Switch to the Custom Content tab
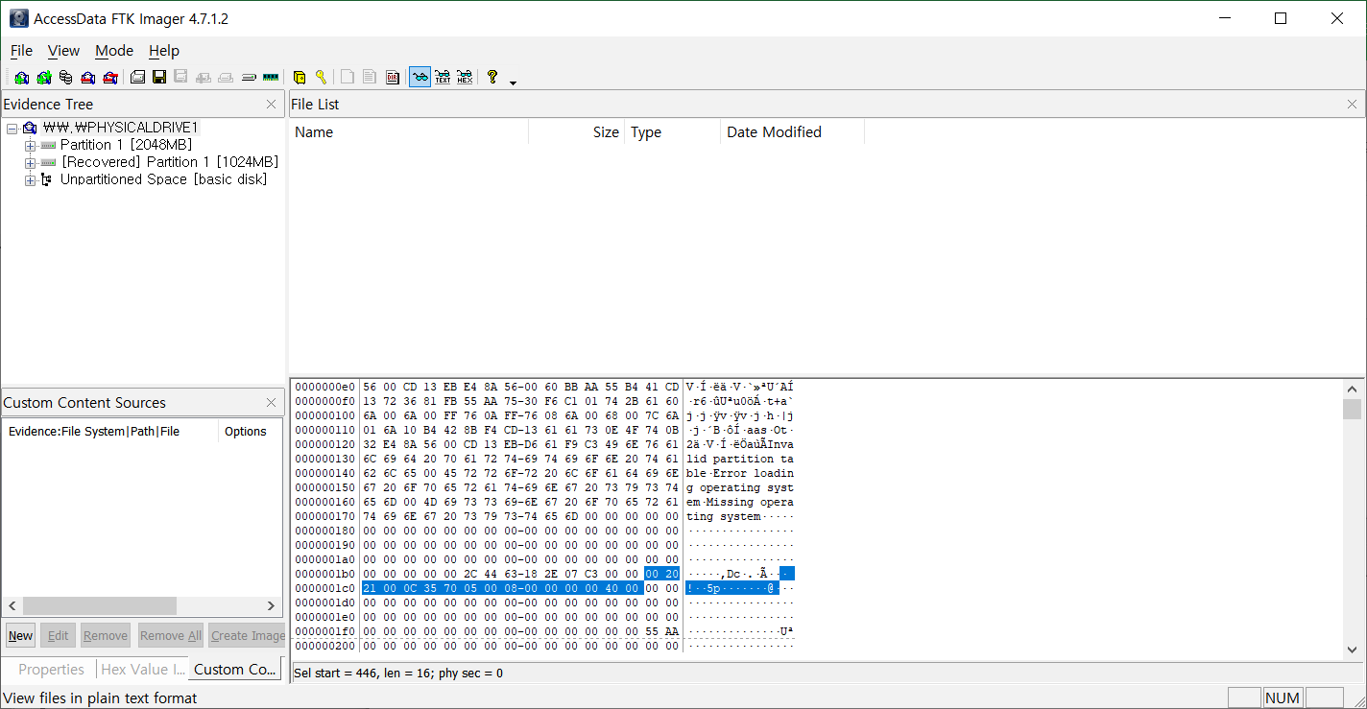This screenshot has width=1367, height=709. pos(235,670)
